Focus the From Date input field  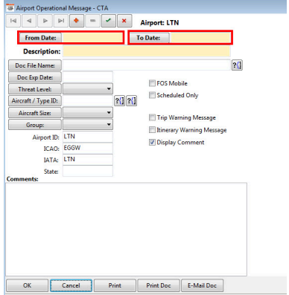click(x=92, y=38)
